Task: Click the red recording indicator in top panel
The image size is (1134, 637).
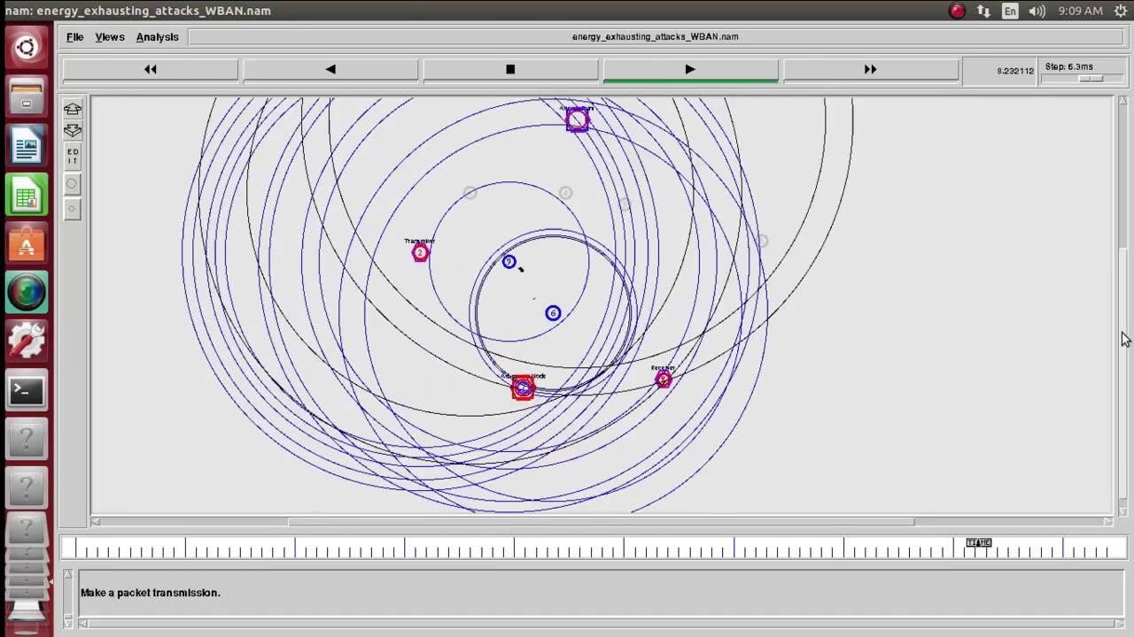Action: 957,11
